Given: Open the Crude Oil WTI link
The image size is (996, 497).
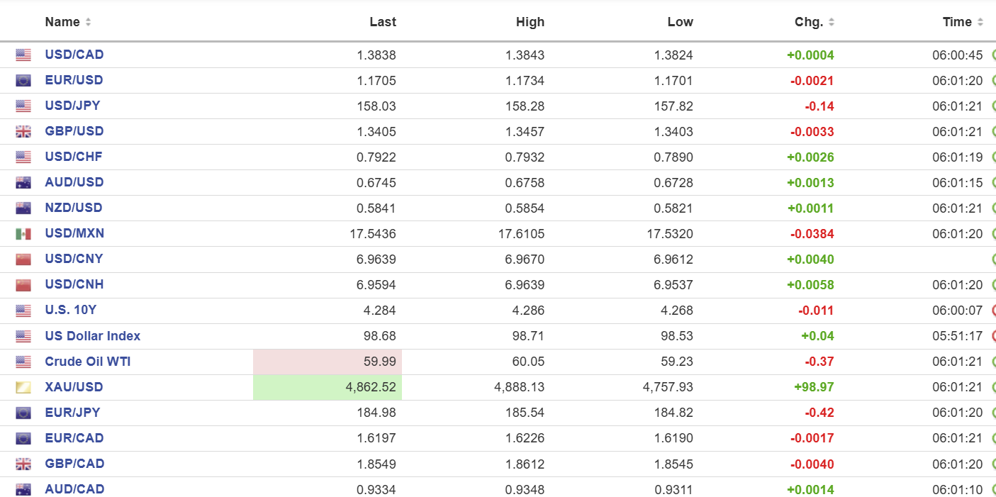Looking at the screenshot, I should [87, 362].
